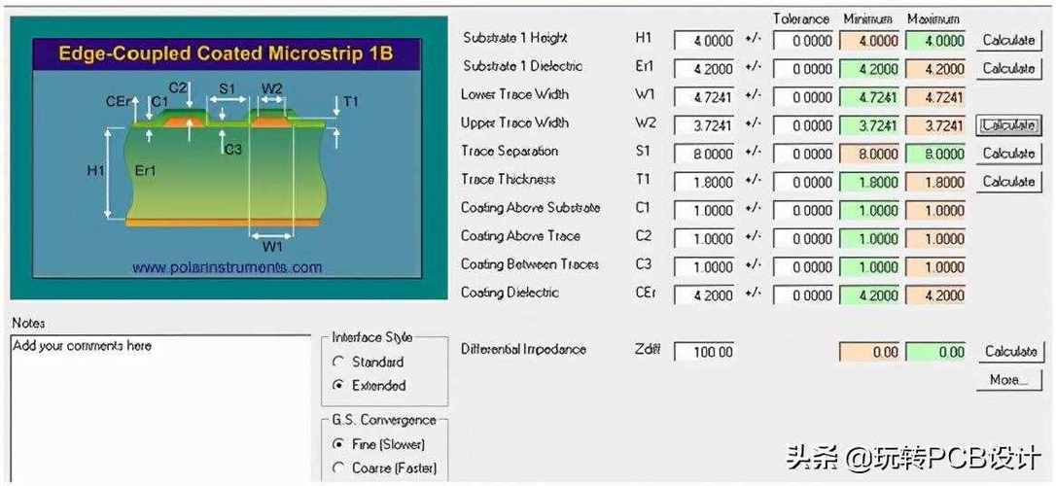The image size is (1056, 486).
Task: Calculate the Differential Impedance
Action: pyautogui.click(x=1010, y=351)
